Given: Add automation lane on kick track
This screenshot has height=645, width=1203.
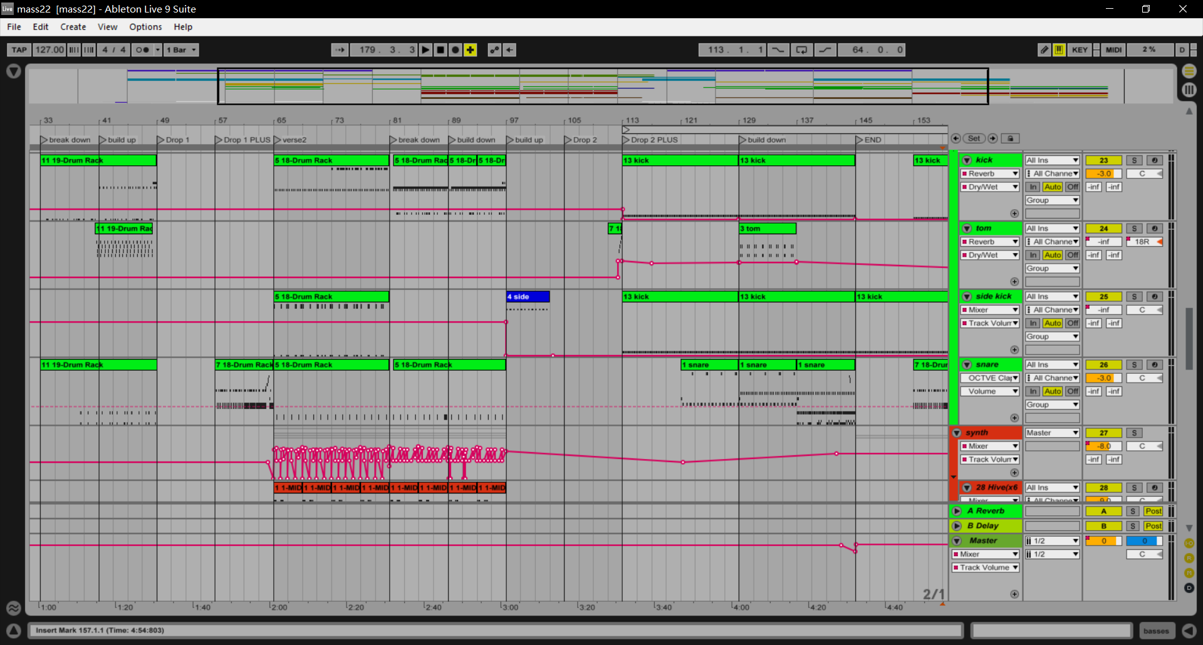Looking at the screenshot, I should 1014,214.
